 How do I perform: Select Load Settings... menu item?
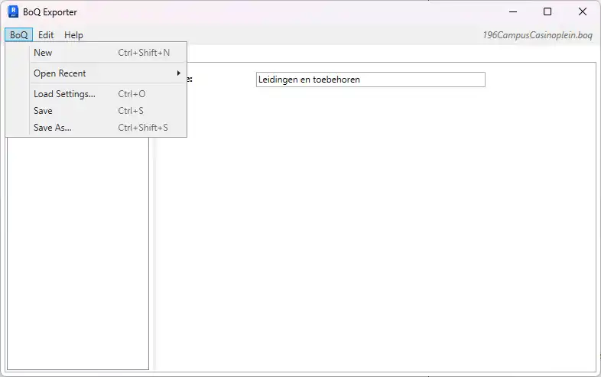coord(64,94)
